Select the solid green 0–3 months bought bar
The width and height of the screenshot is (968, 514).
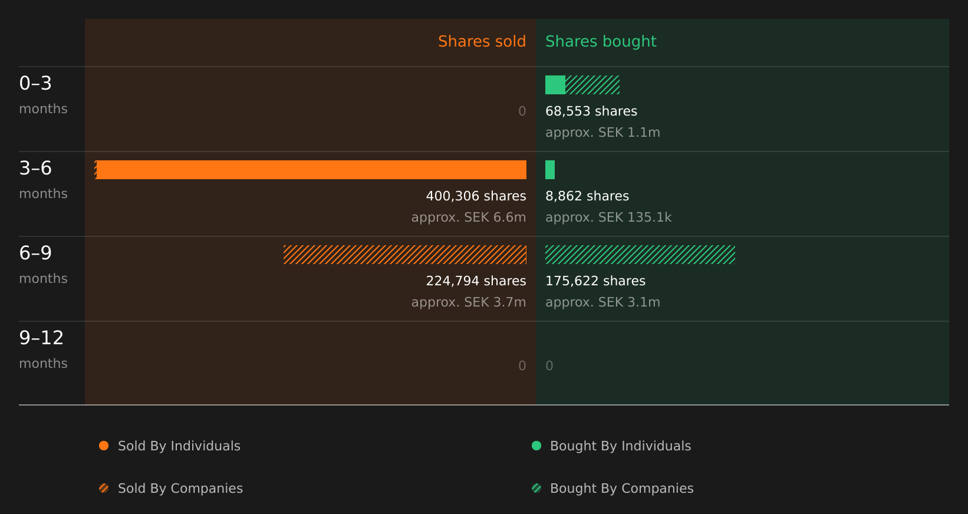click(555, 85)
